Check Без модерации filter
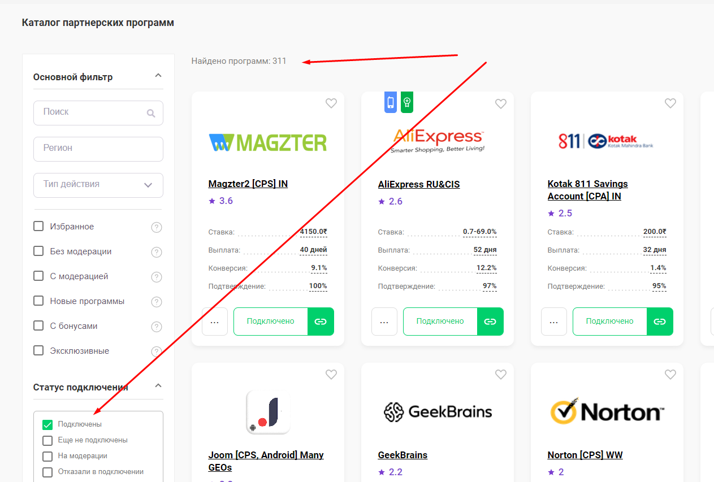 tap(38, 251)
